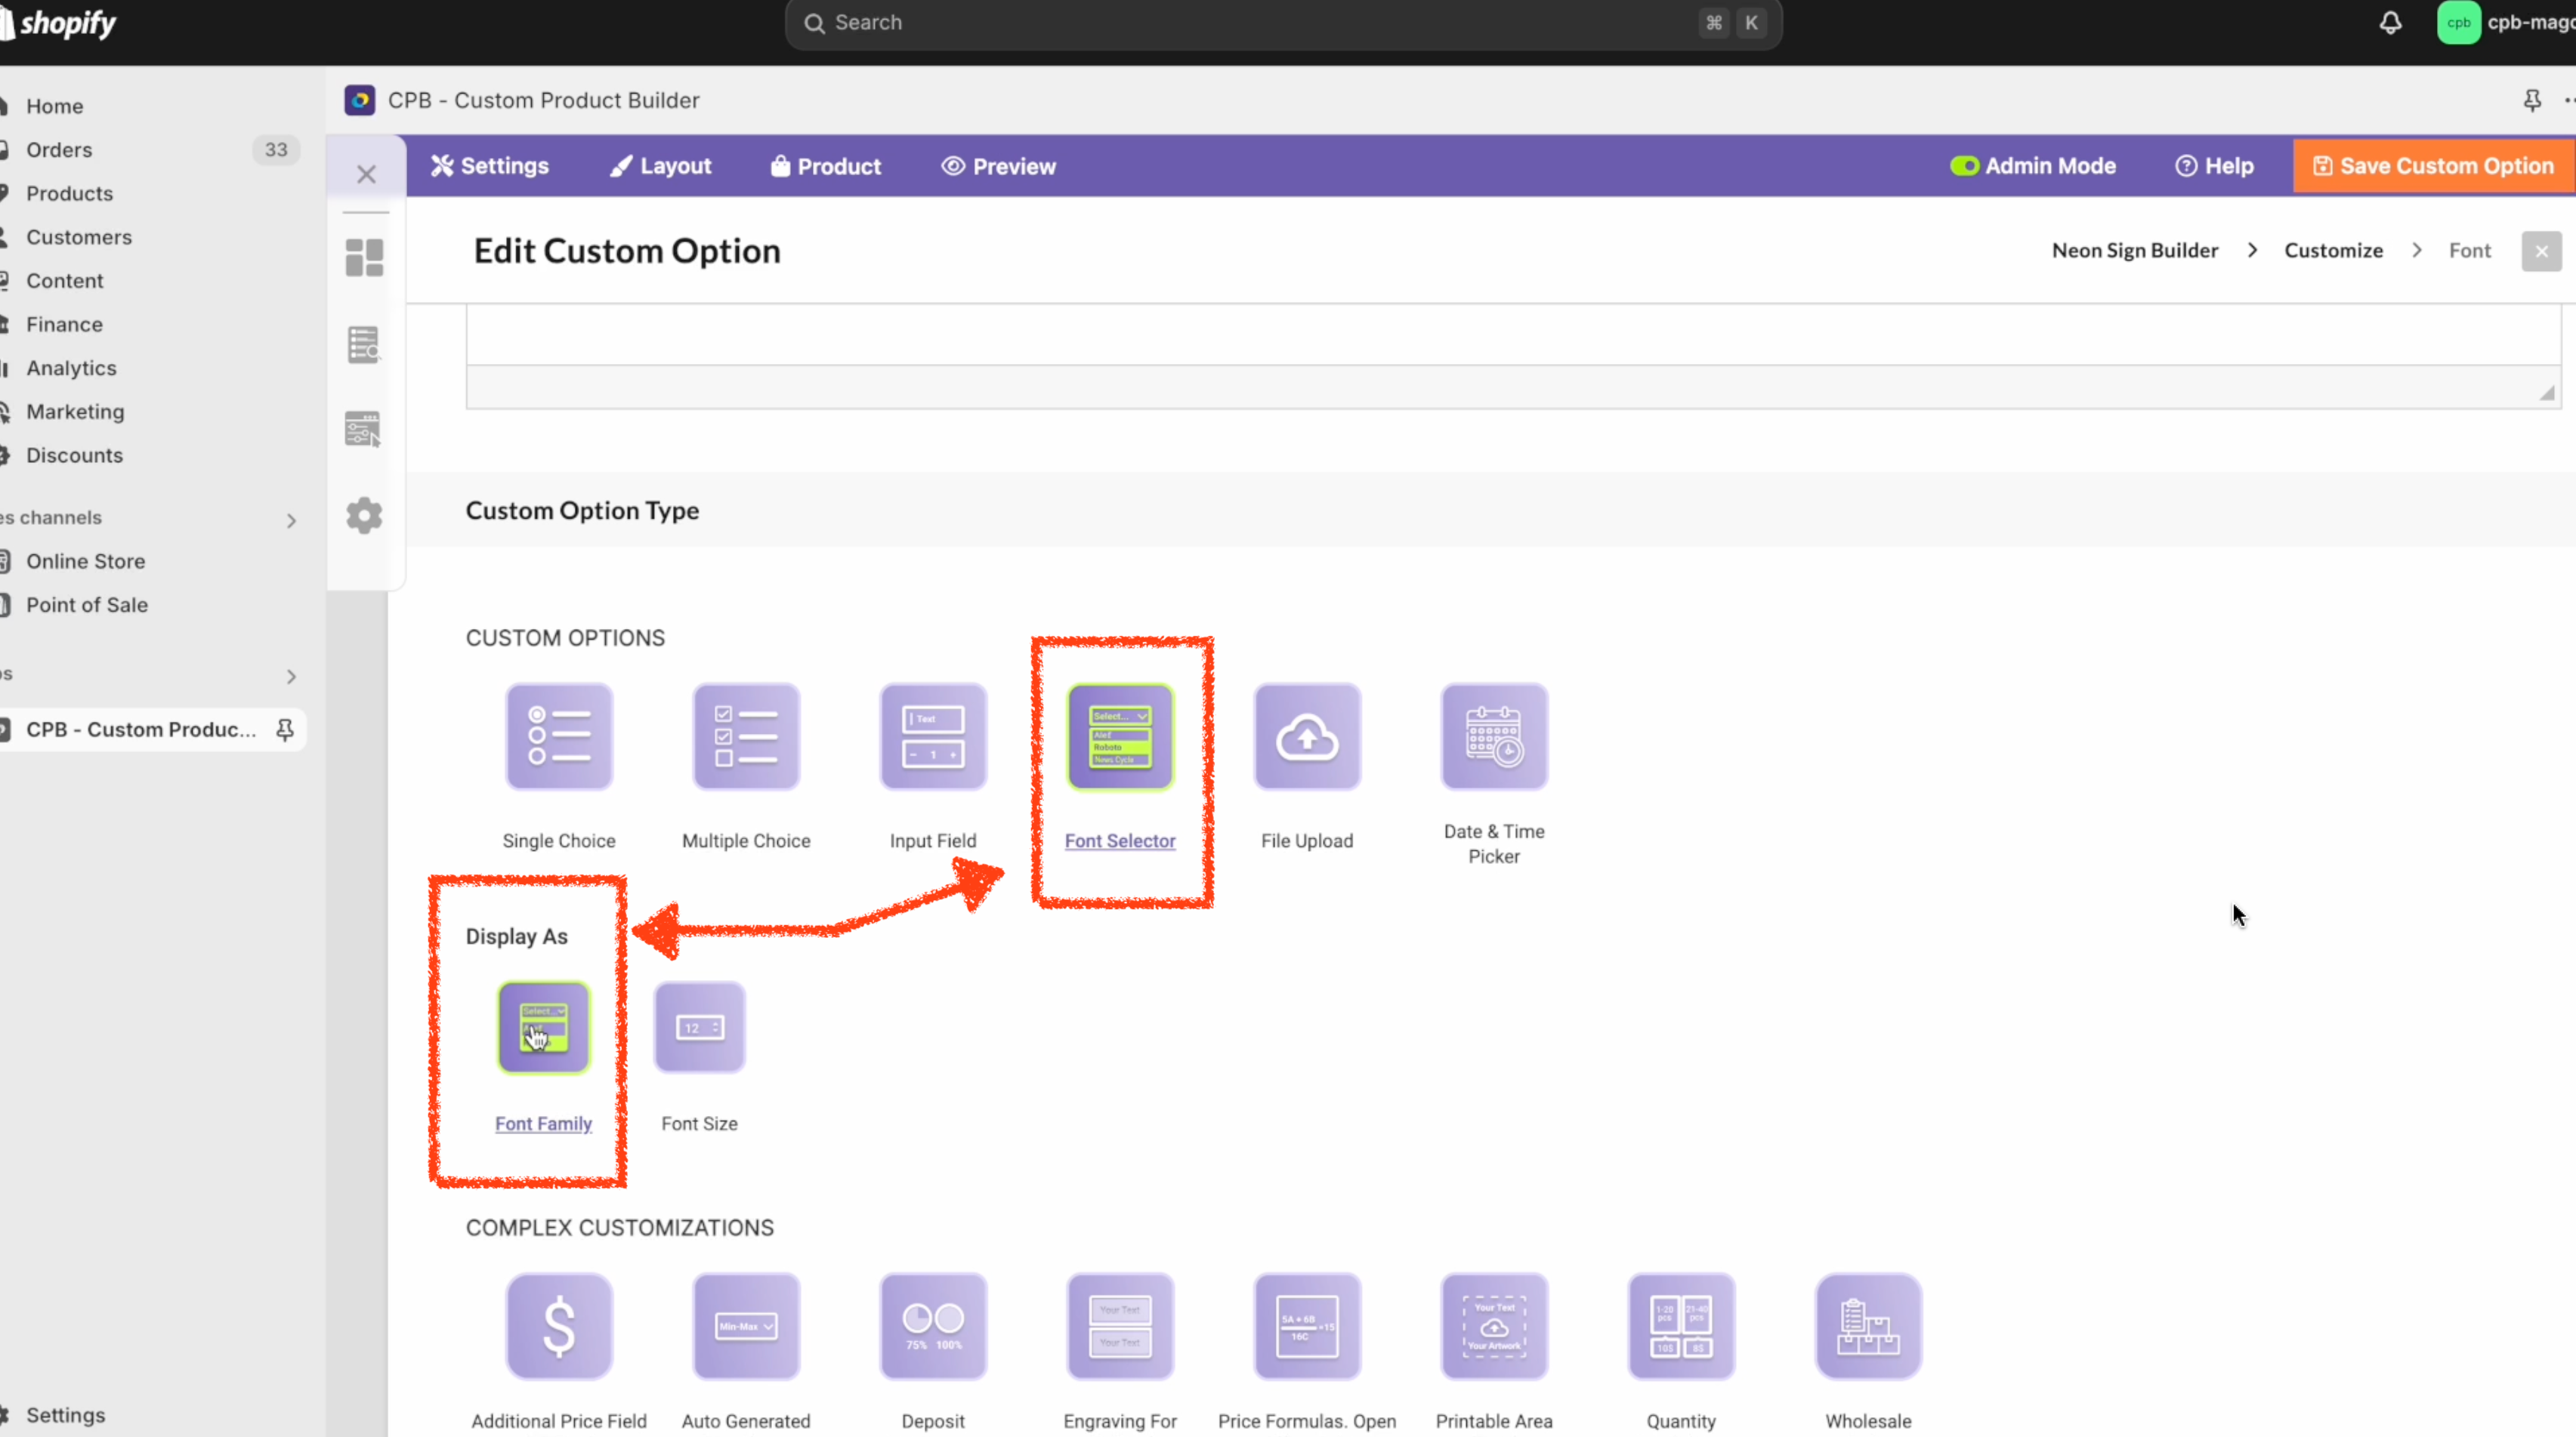Open Products in Shopify sidebar
The width and height of the screenshot is (2576, 1437).
tap(69, 194)
